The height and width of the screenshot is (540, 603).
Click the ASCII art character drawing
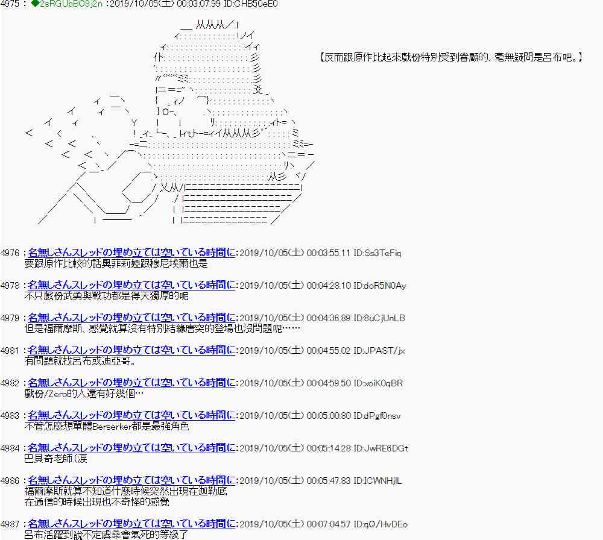click(175, 127)
